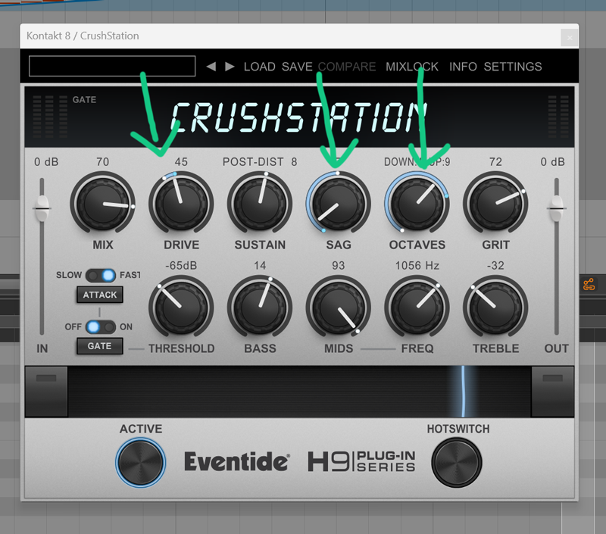Viewport: 606px width, 534px height.
Task: Click the THRESHOLD knob
Action: [x=181, y=308]
